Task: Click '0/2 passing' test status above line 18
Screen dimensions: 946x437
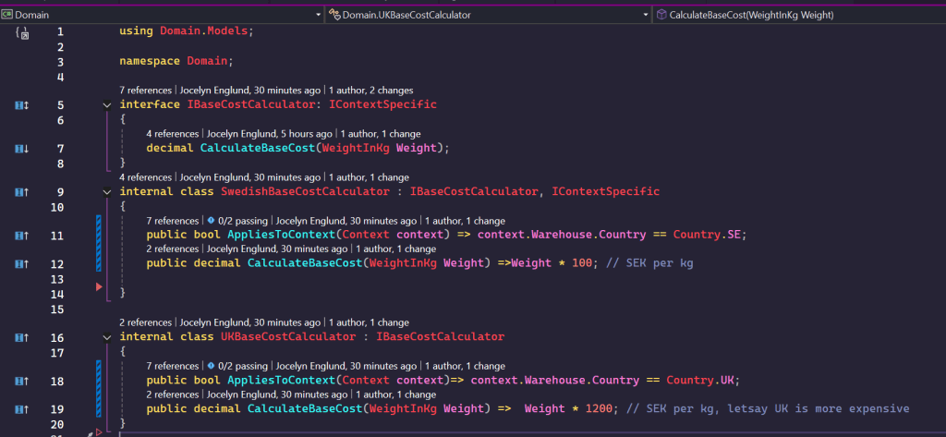Action: pos(240,366)
